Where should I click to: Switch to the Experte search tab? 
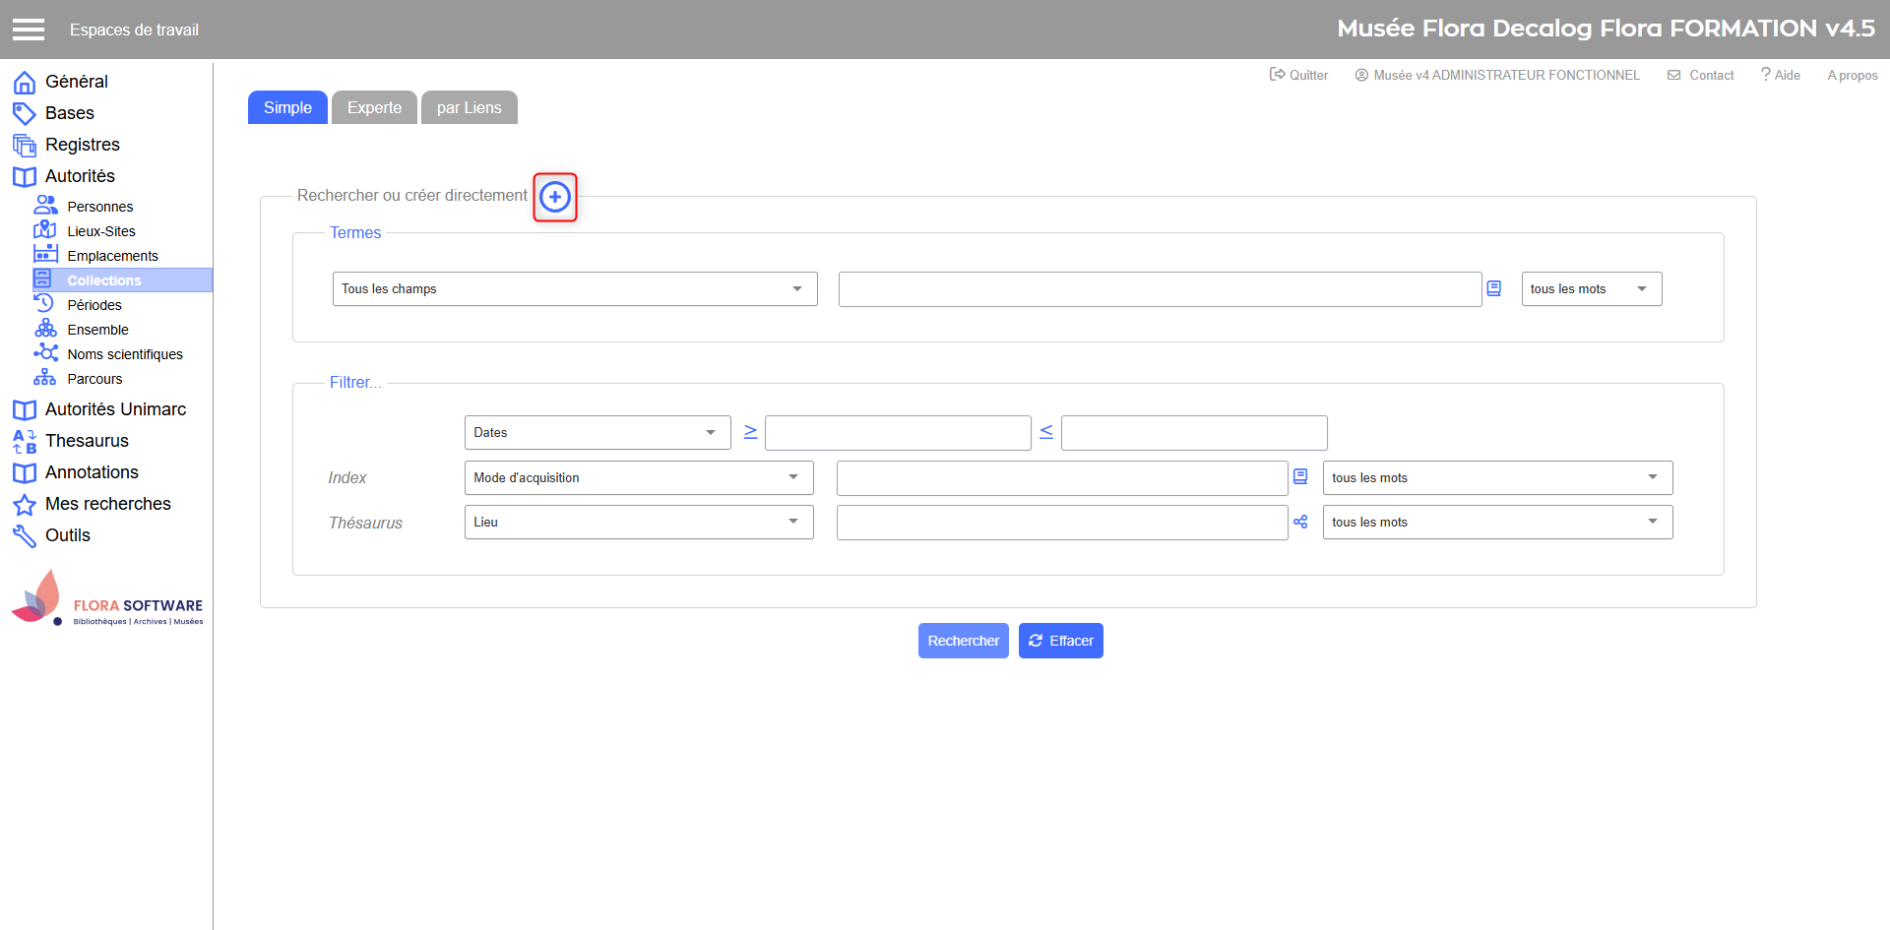pyautogui.click(x=374, y=108)
